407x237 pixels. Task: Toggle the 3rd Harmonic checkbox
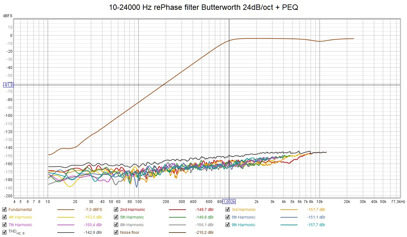click(228, 210)
